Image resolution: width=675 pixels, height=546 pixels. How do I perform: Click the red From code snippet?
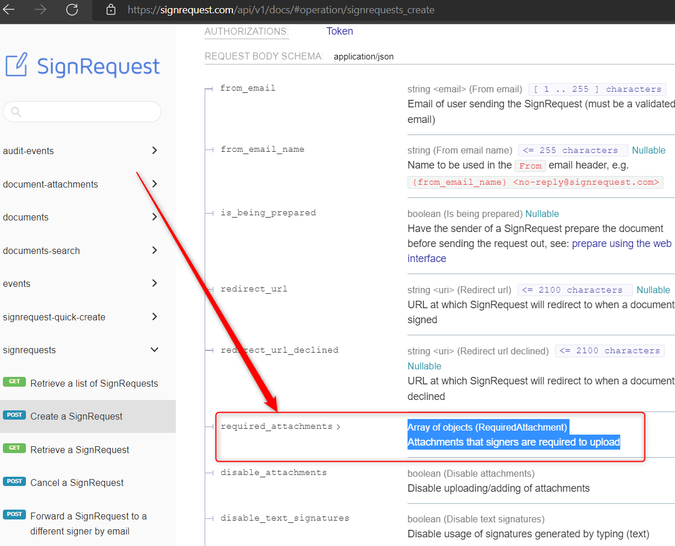tap(530, 166)
